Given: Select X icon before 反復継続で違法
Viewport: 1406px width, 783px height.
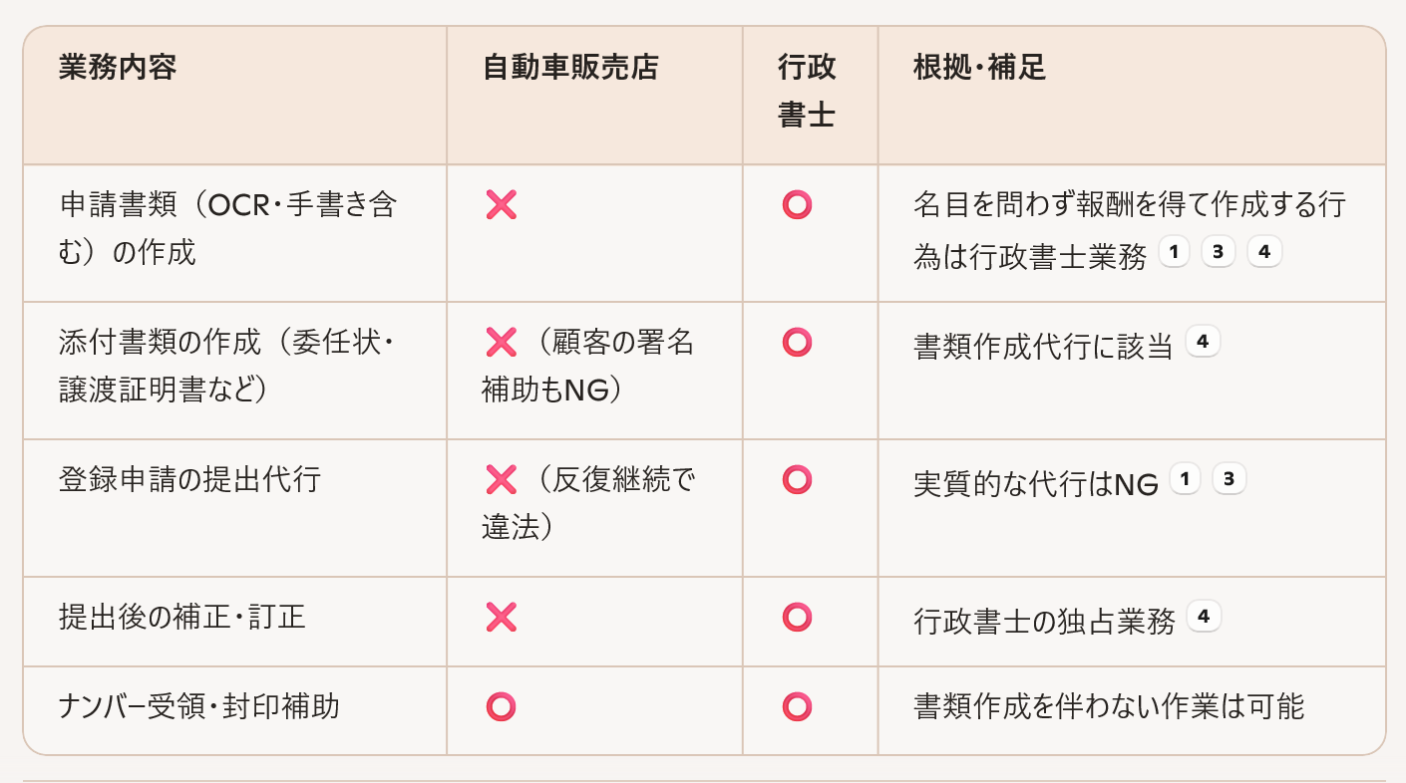Looking at the screenshot, I should click(501, 480).
